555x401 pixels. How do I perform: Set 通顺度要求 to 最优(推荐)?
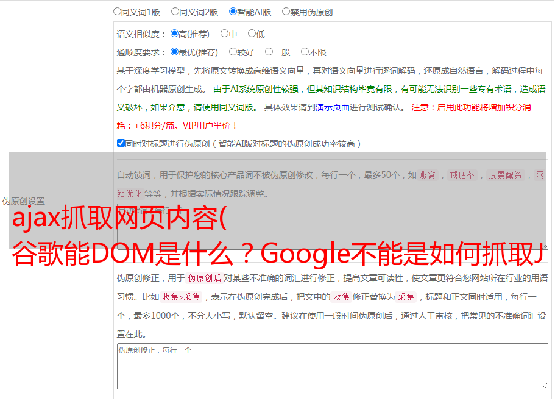click(174, 52)
